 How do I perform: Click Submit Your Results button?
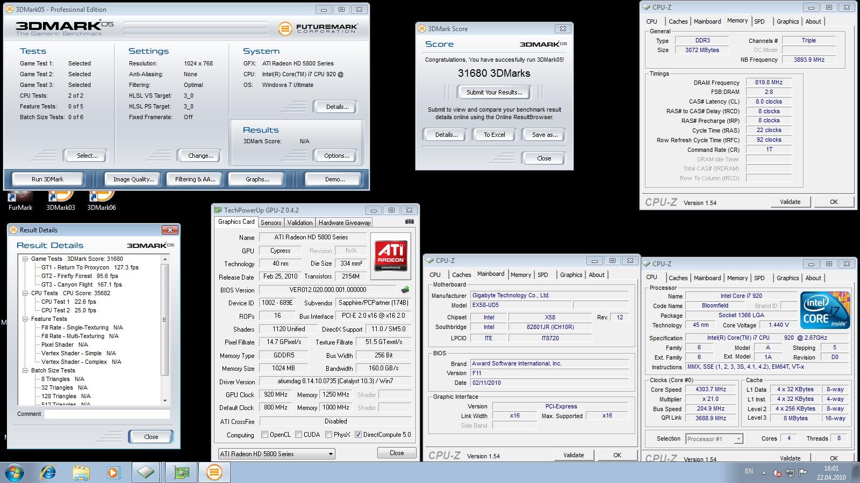[x=494, y=92]
